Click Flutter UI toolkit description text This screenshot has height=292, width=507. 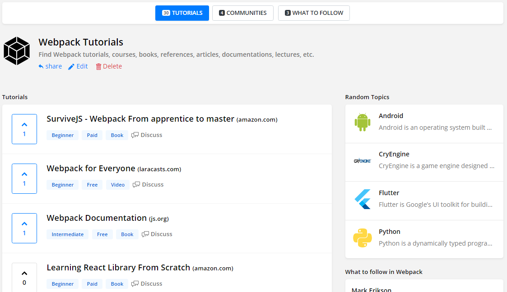(436, 205)
